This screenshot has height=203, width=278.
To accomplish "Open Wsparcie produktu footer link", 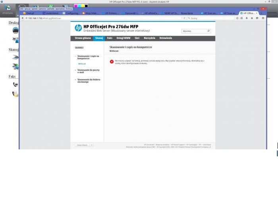I will [162, 145].
